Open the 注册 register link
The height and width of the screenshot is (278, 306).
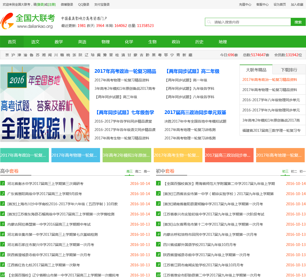tap(52, 5)
